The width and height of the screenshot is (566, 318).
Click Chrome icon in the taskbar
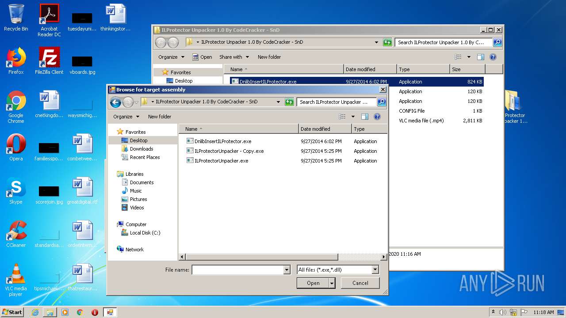pos(80,312)
